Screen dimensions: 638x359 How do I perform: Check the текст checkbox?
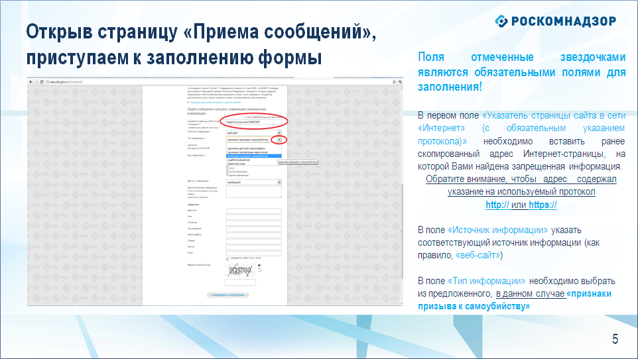pyautogui.click(x=227, y=168)
